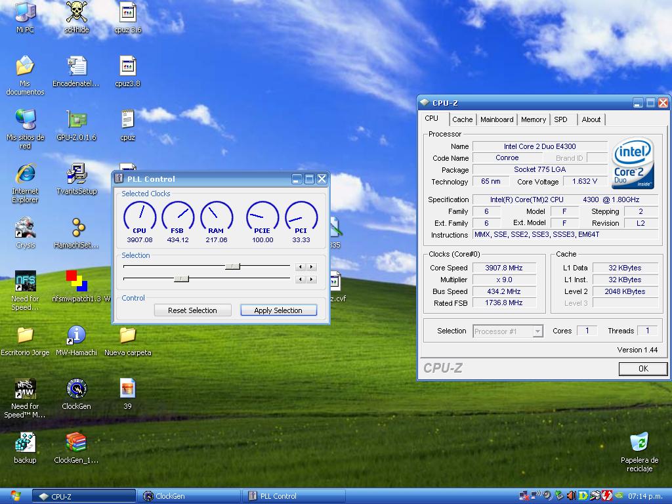The height and width of the screenshot is (504, 672).
Task: Click the Core Speed value 3907.8 MHz
Action: (504, 268)
